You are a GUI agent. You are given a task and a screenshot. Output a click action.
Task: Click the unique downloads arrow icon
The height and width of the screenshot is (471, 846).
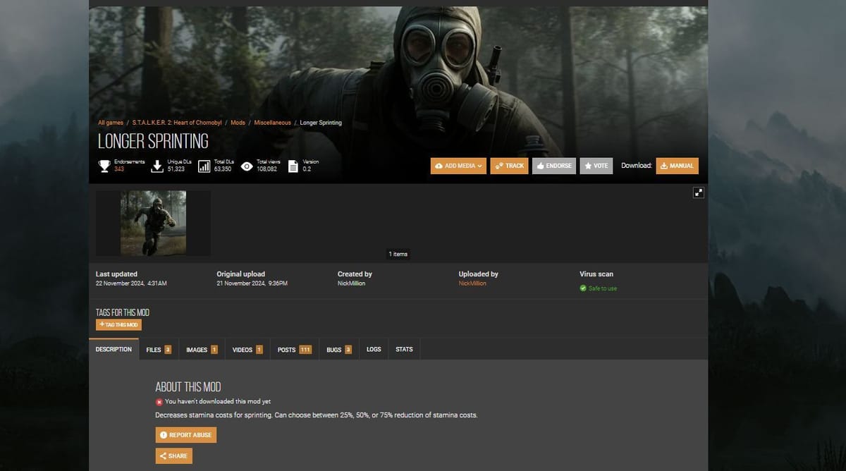[157, 166]
